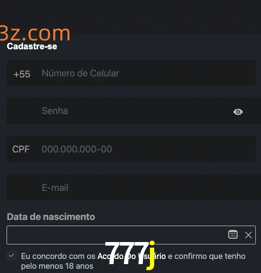
Task: Open the calendar date picker icon
Action: [x=233, y=235]
